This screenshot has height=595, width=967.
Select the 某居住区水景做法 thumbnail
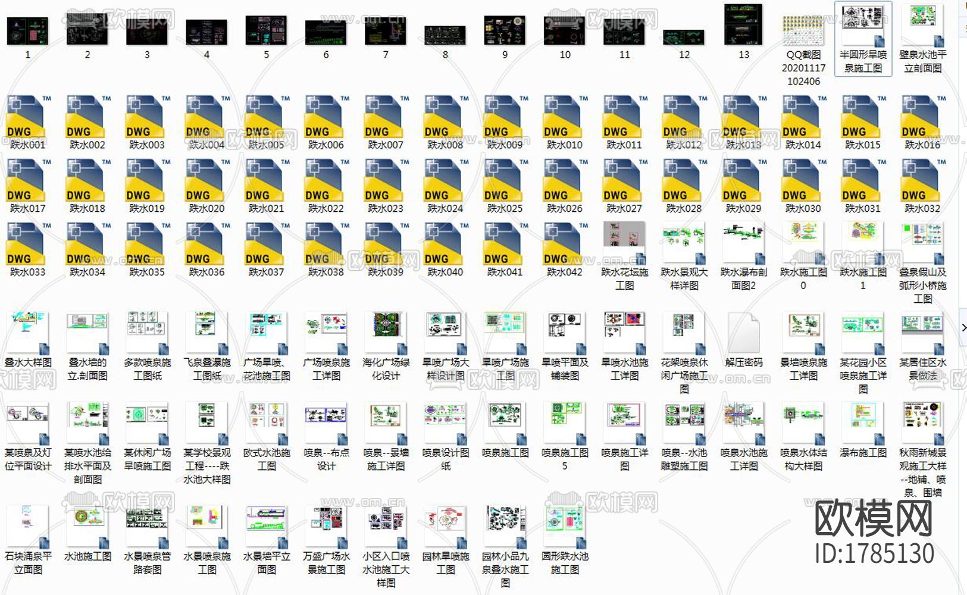tap(923, 333)
